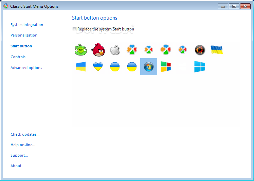Image resolution: width=254 pixels, height=181 pixels.
Task: Click the Support... link
Action: 19,155
